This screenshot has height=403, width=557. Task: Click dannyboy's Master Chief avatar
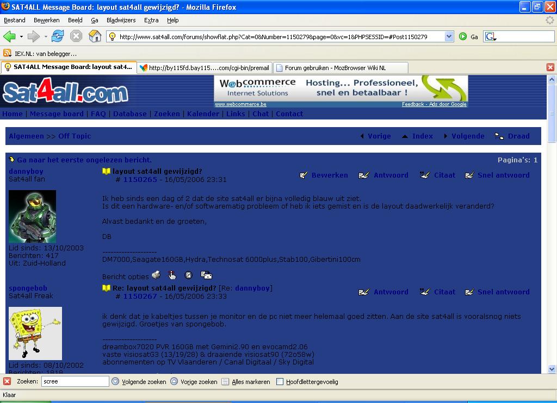coord(32,216)
